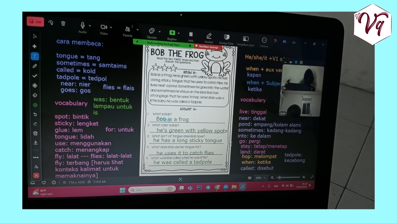Click the heart favorite icon
Viewport: 397px width, 223px height.
point(43,182)
